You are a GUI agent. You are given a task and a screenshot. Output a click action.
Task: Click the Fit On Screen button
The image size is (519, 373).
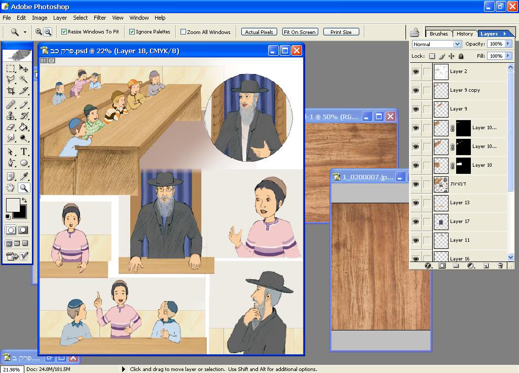click(300, 32)
